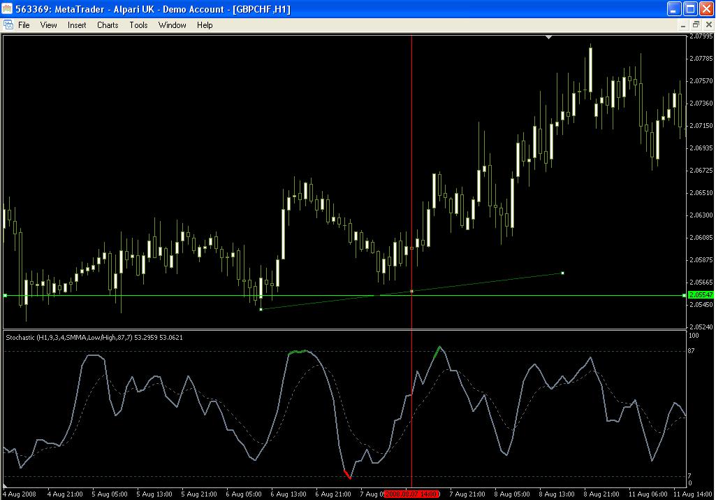Click the red crosshair date label on the time axis
This screenshot has height=500, width=716.
(411, 494)
